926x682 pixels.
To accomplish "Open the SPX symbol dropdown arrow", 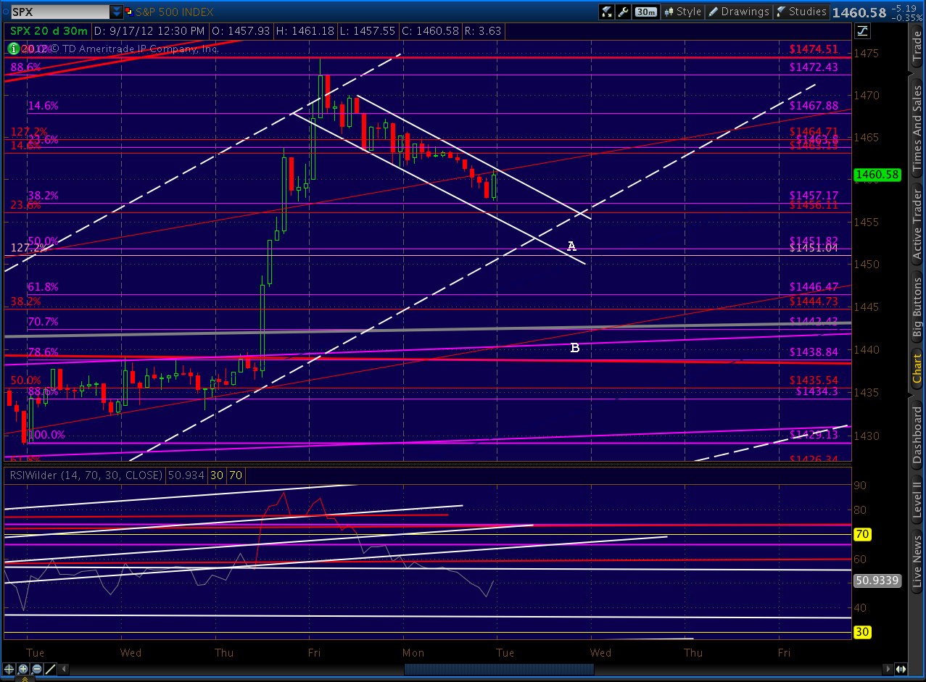I will pos(116,12).
